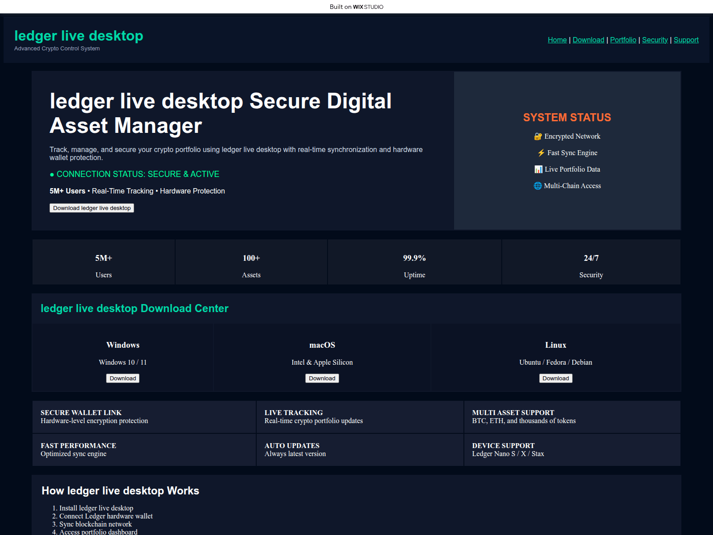Click the Wix Studio banner at top
713x535 pixels.
(x=356, y=7)
